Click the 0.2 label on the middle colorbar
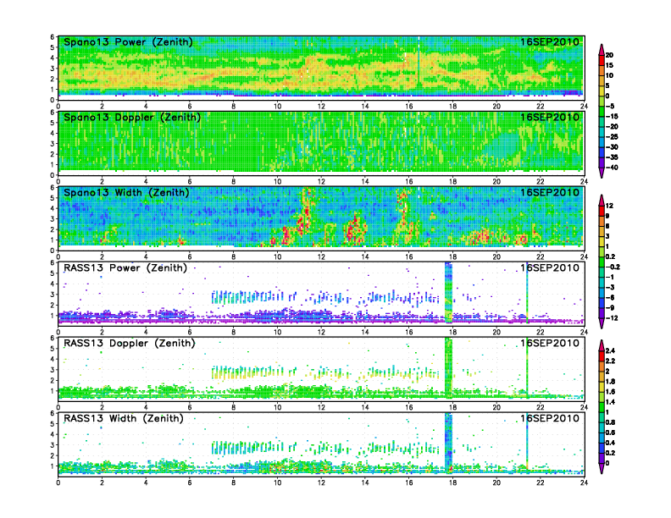The height and width of the screenshot is (518, 671). pos(611,256)
